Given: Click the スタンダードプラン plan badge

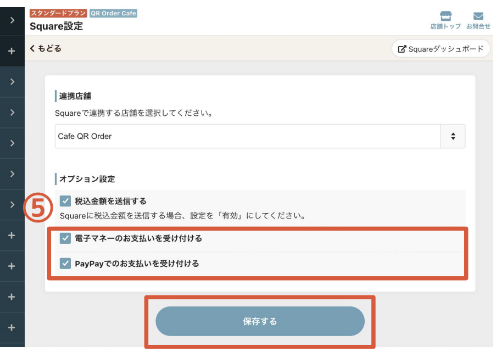Looking at the screenshot, I should click(58, 13).
